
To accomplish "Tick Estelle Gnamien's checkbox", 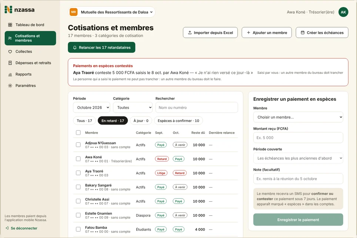I will (78, 215).
